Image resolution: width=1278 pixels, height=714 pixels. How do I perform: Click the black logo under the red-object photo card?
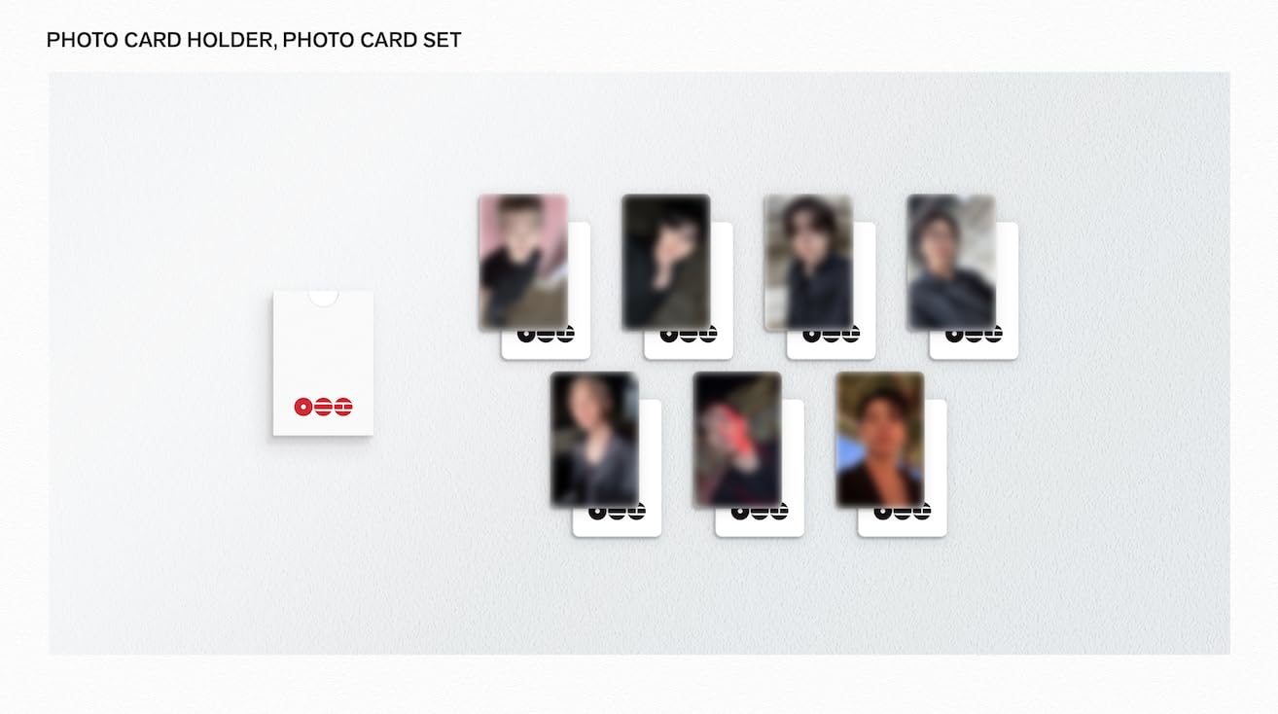click(760, 512)
